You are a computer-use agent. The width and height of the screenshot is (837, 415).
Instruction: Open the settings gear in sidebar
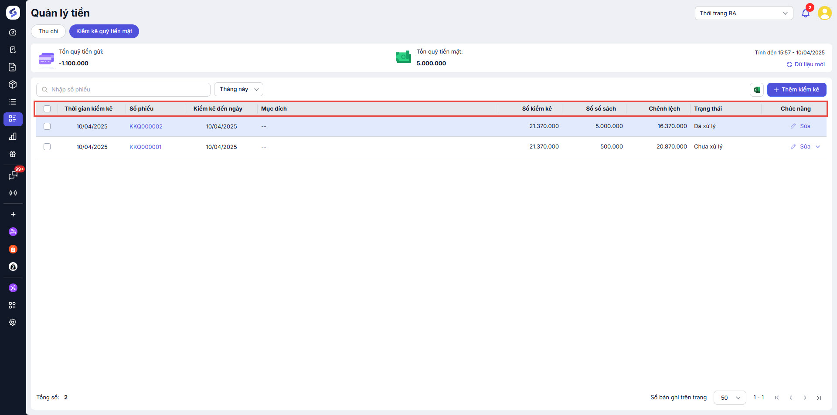coord(13,322)
